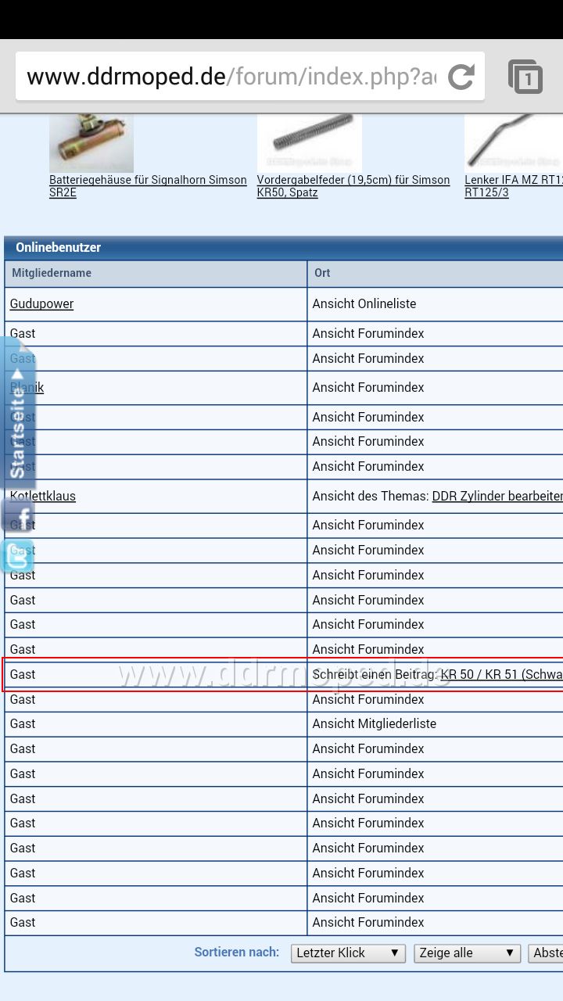Image resolution: width=563 pixels, height=1001 pixels.
Task: Expand the Absteigend order dropdown
Action: 546,953
